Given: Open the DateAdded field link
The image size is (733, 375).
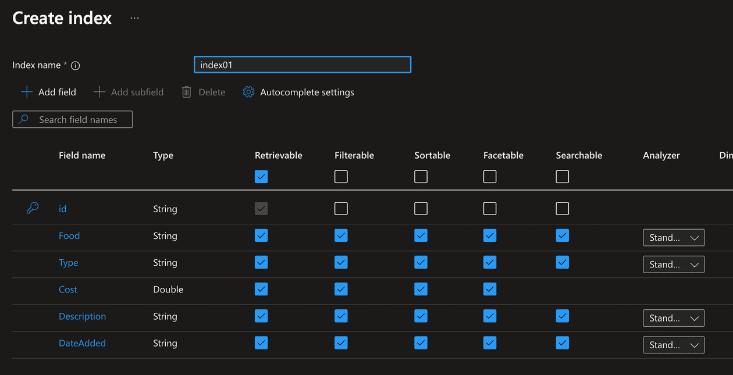Looking at the screenshot, I should point(82,343).
